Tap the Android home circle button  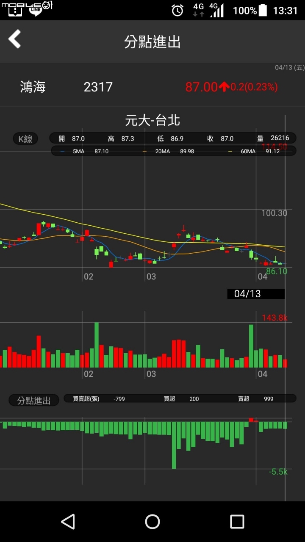click(x=152, y=522)
